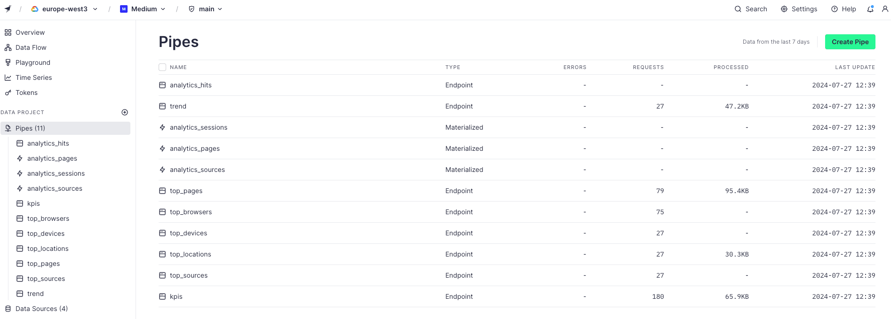Toggle the select-all checkbox beside NAME
Image resolution: width=891 pixels, height=319 pixels.
pos(162,67)
